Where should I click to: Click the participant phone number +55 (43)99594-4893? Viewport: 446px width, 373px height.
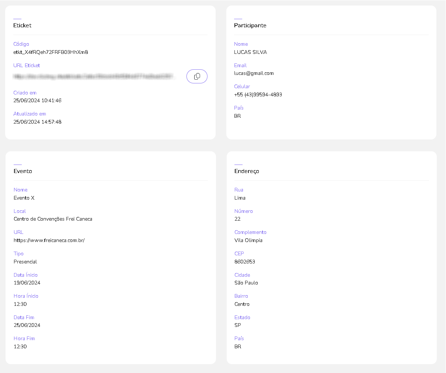[258, 94]
